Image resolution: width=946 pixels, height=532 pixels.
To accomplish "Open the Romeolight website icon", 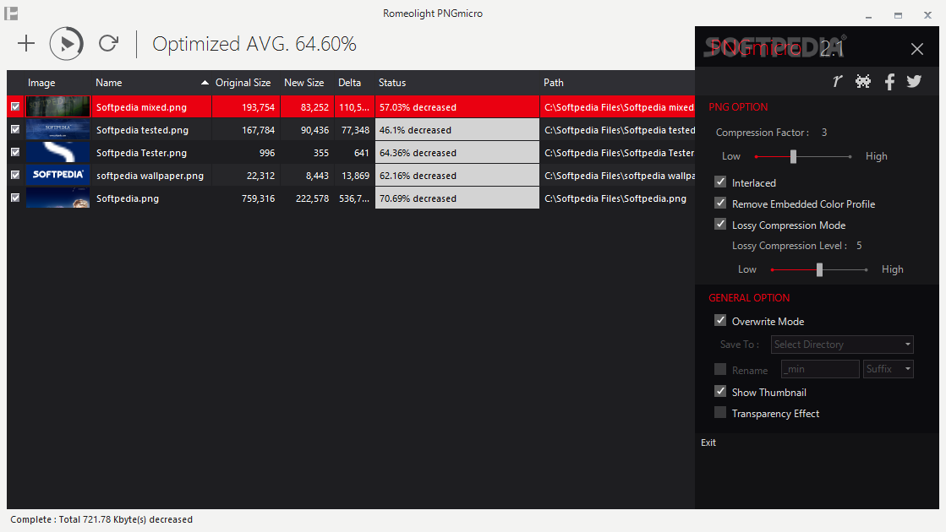I will 837,81.
